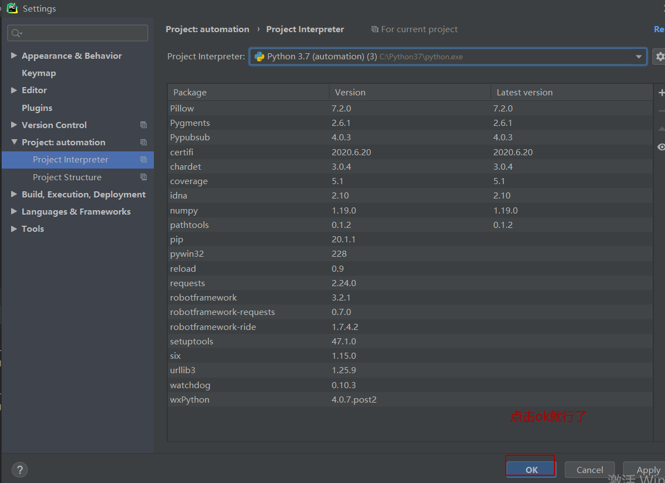Screen dimensions: 665x483
Task: Collapse the Project: automation section
Action: (x=15, y=142)
